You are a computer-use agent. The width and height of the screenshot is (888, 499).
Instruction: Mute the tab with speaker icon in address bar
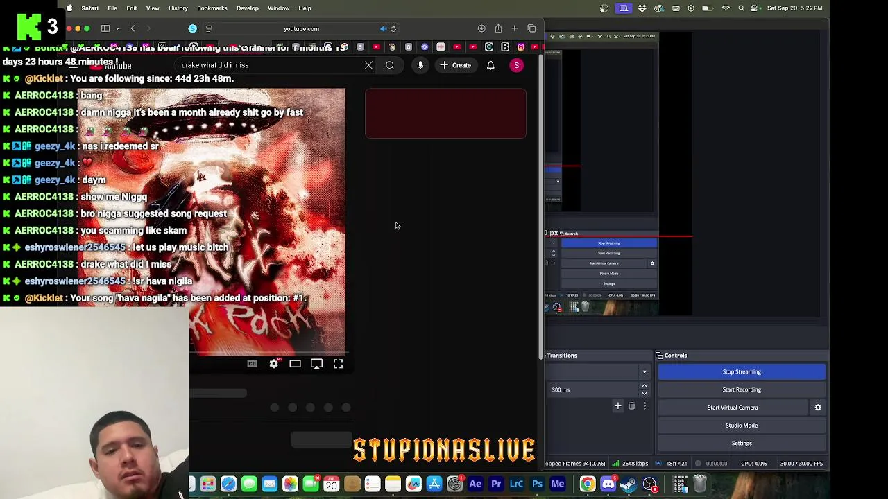point(383,29)
